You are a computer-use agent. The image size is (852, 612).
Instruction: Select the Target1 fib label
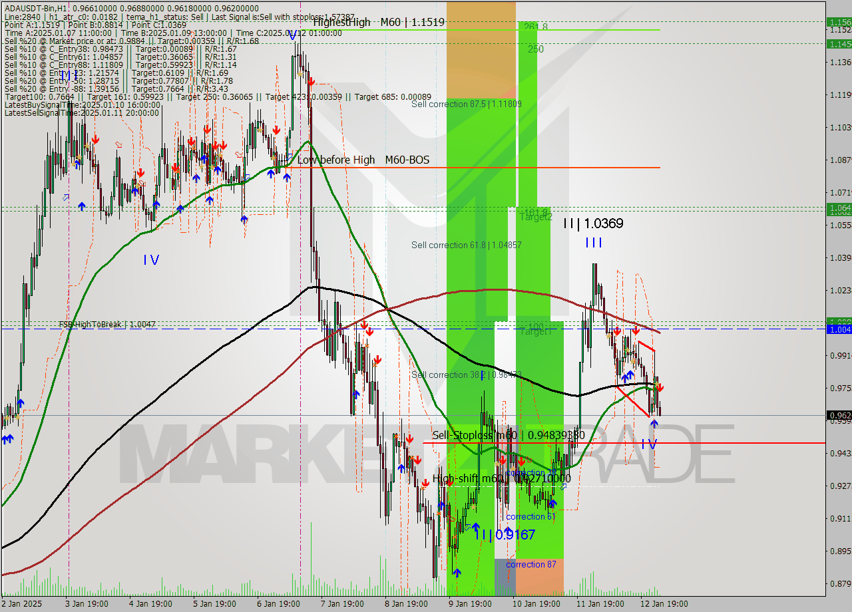pyautogui.click(x=536, y=331)
